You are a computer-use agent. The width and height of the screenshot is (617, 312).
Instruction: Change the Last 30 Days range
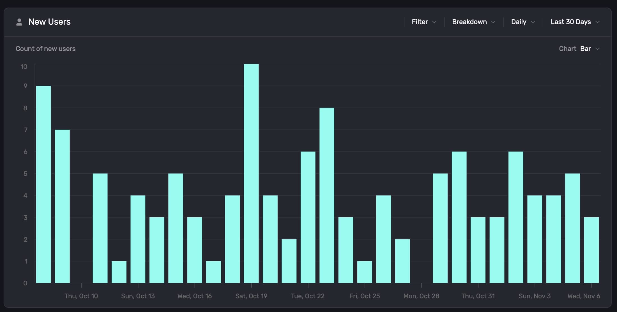(571, 22)
